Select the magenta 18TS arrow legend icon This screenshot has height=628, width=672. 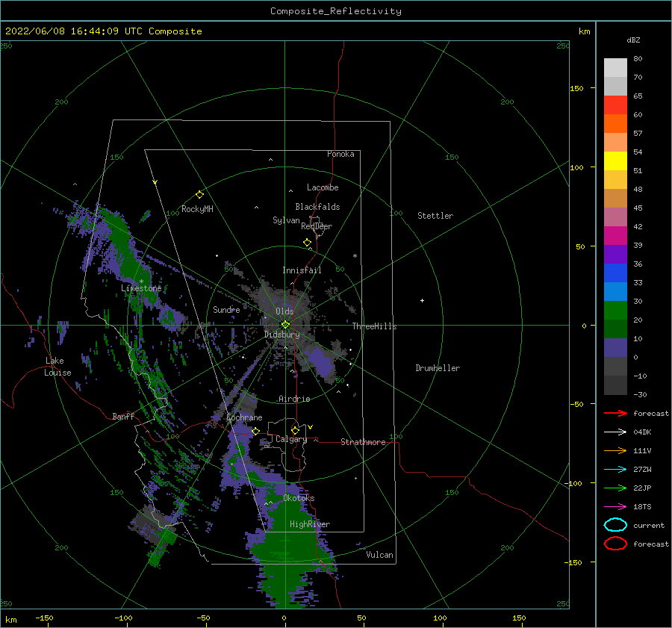pos(615,507)
